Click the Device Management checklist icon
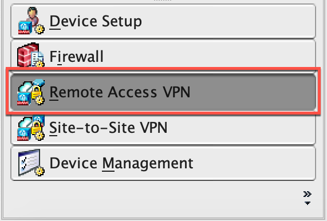The height and width of the screenshot is (221, 327). coord(29,162)
